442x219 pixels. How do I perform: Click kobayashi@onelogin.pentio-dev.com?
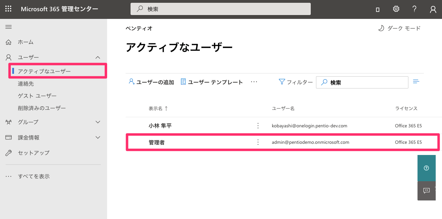pyautogui.click(x=309, y=126)
